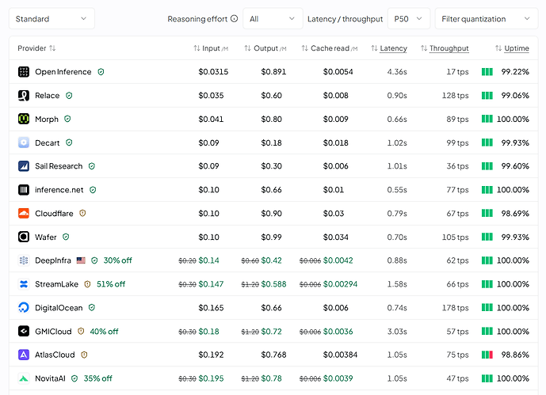Sort the table by Throughput column
Screen dimensions: 546x395
(x=445, y=48)
